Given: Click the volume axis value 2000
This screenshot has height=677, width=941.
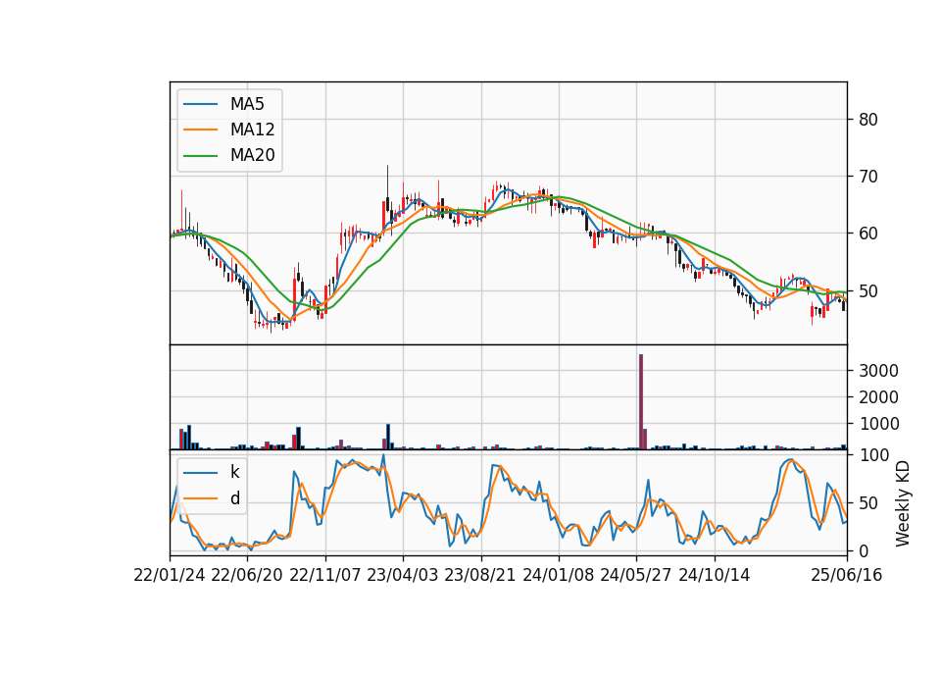Looking at the screenshot, I should click(878, 397).
